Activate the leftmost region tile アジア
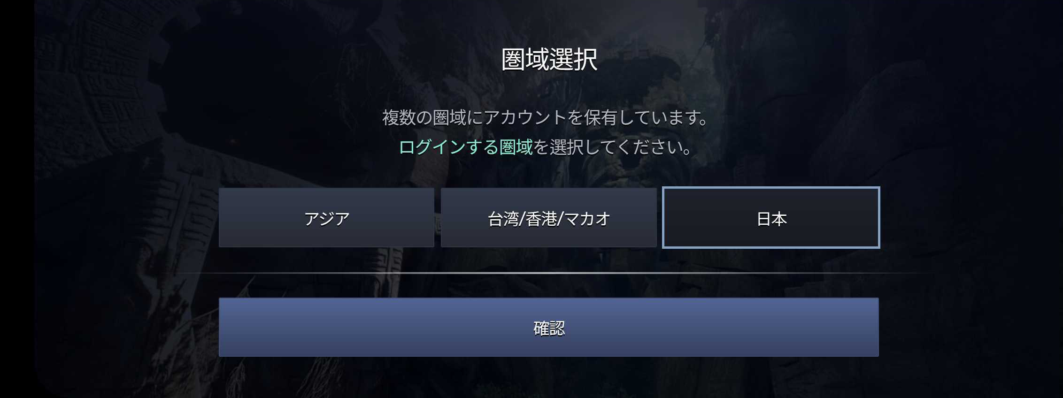Viewport: 1063px width, 398px height. click(326, 218)
